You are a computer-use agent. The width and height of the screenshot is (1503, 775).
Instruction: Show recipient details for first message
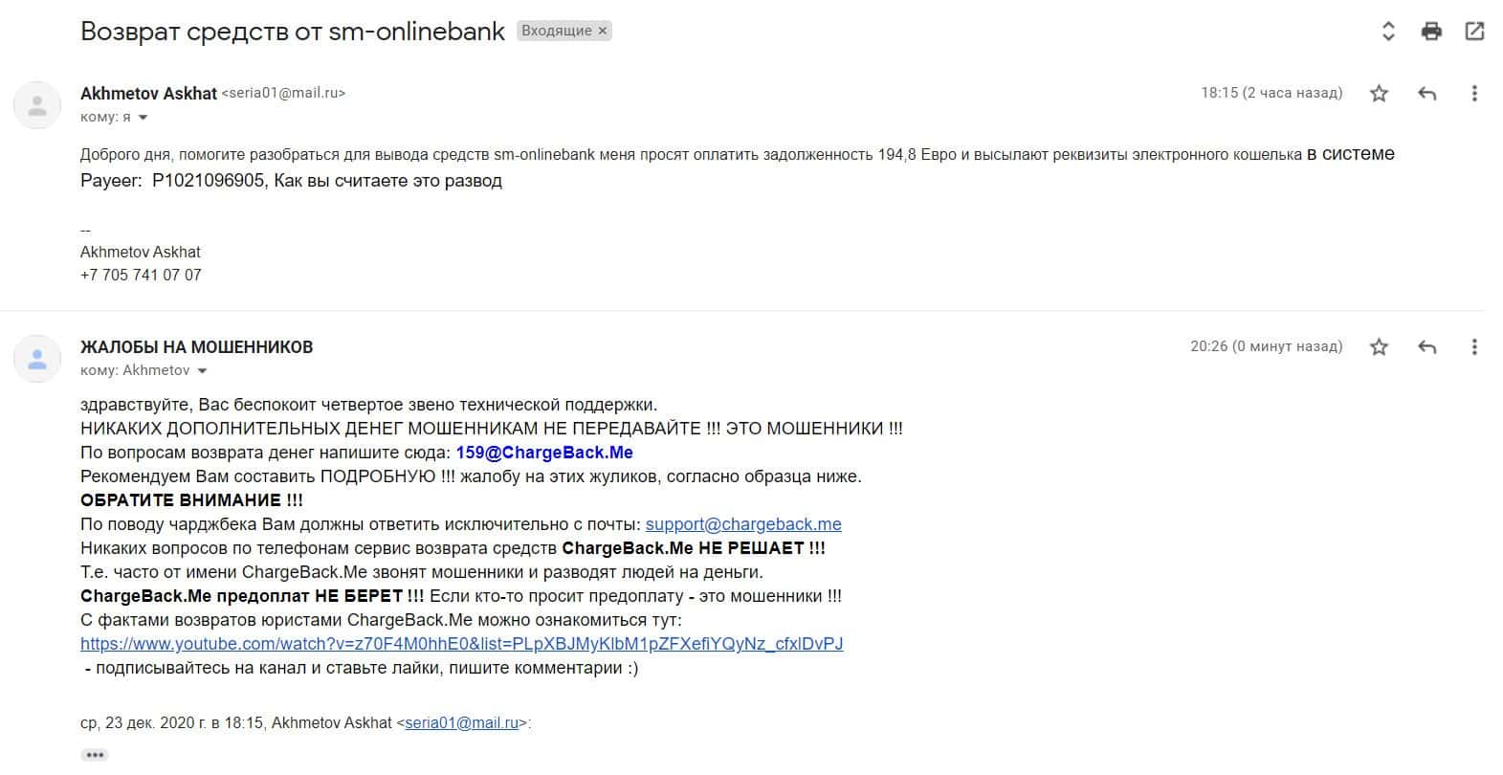pos(144,118)
